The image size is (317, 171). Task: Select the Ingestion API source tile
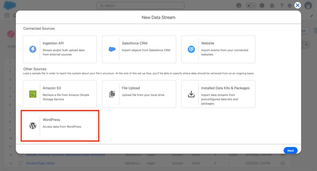point(60,49)
